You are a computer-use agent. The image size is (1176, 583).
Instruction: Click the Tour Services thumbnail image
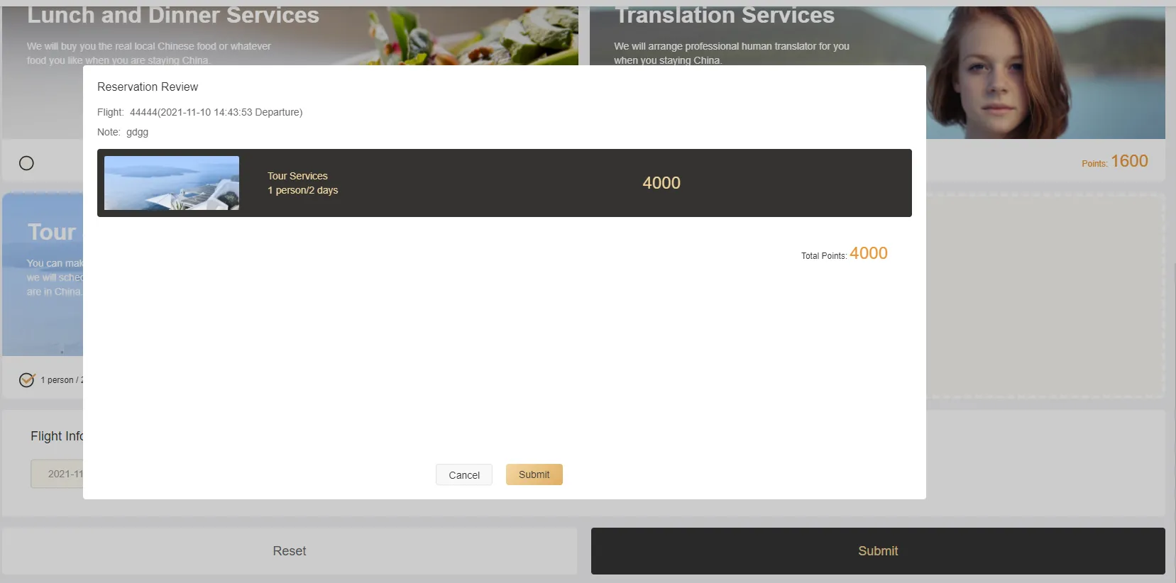coord(172,183)
